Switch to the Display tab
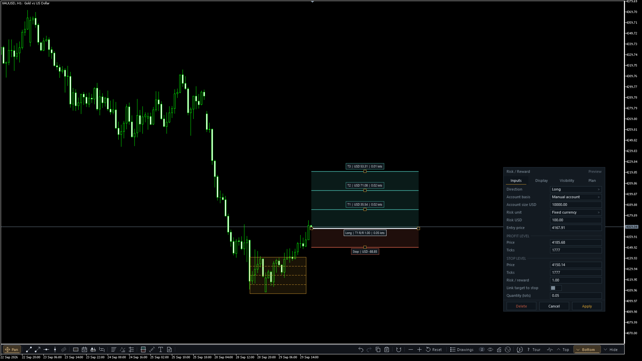Viewport: 642px width, 361px height. click(x=541, y=180)
